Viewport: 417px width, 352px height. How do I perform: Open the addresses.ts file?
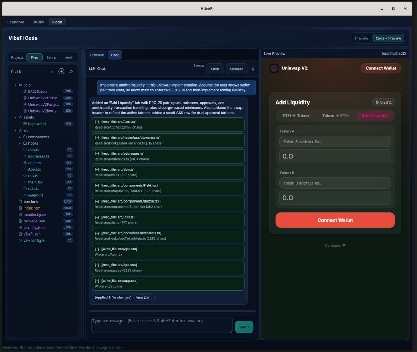click(39, 156)
